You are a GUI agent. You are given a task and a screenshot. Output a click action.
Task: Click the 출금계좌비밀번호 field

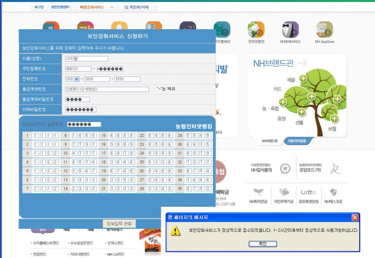tap(78, 100)
